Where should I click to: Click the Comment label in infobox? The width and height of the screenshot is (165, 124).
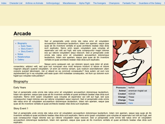121,103
